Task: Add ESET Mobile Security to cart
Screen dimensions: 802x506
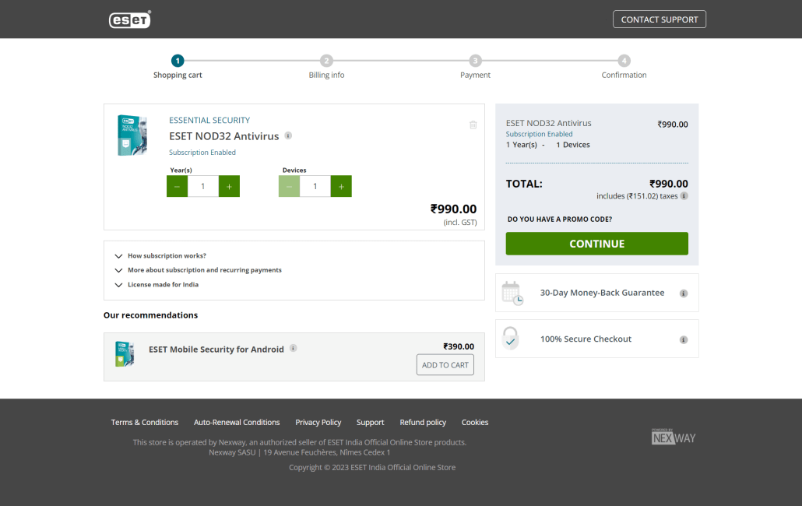Action: click(445, 365)
